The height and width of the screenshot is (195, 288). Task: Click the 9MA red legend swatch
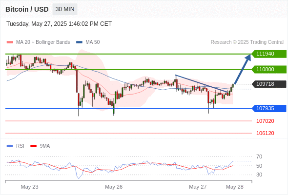point(33,146)
